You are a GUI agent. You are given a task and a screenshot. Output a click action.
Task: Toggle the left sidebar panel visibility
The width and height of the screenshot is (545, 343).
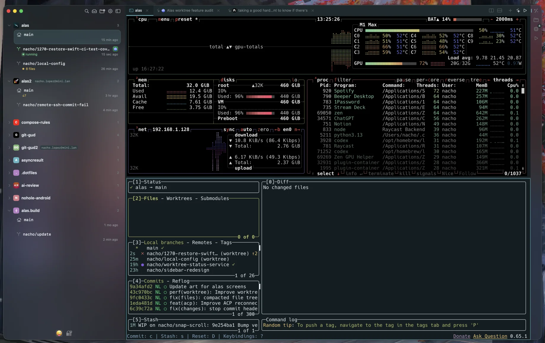click(x=118, y=11)
